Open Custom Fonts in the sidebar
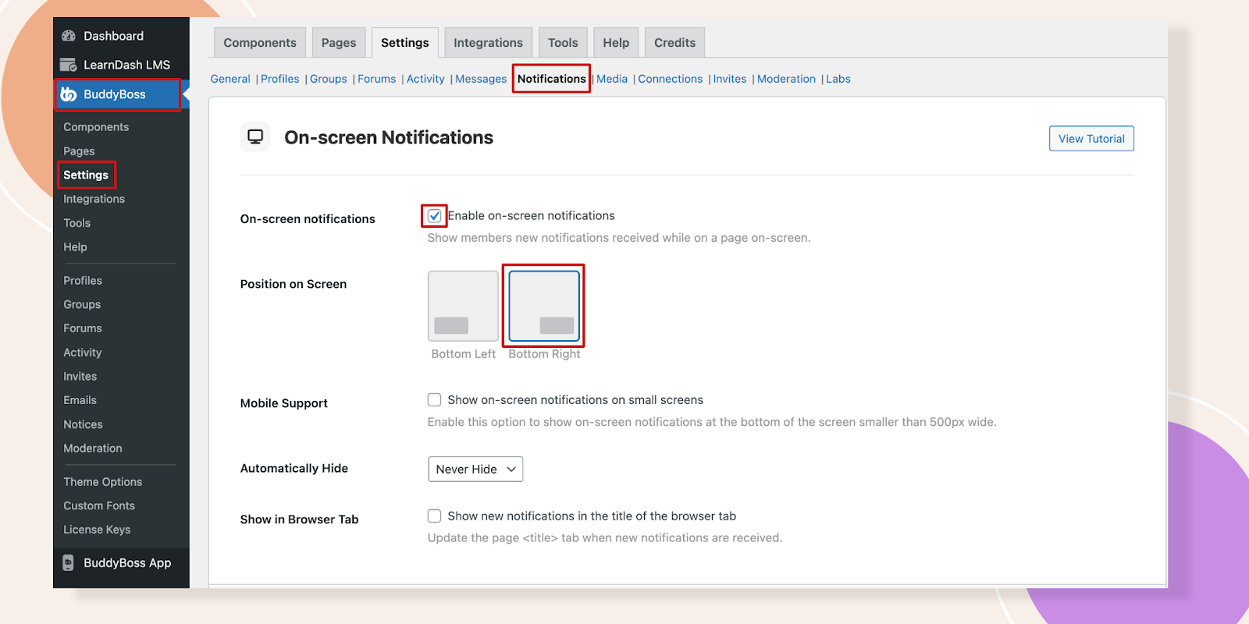This screenshot has height=624, width=1249. (x=99, y=505)
